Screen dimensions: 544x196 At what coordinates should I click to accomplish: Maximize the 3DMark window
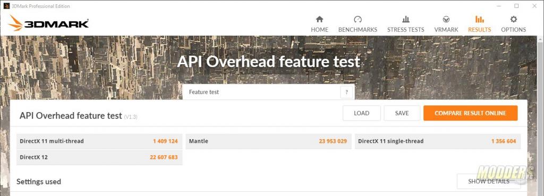pyautogui.click(x=516, y=6)
